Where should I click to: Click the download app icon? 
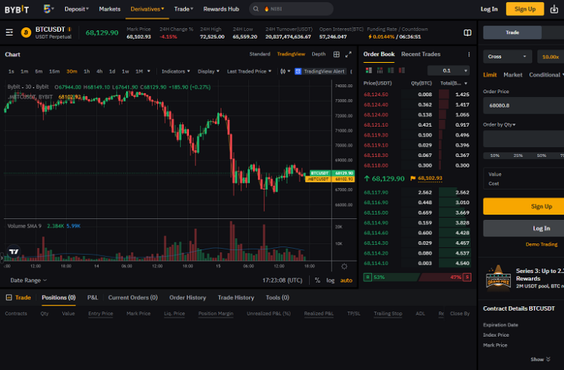click(554, 9)
